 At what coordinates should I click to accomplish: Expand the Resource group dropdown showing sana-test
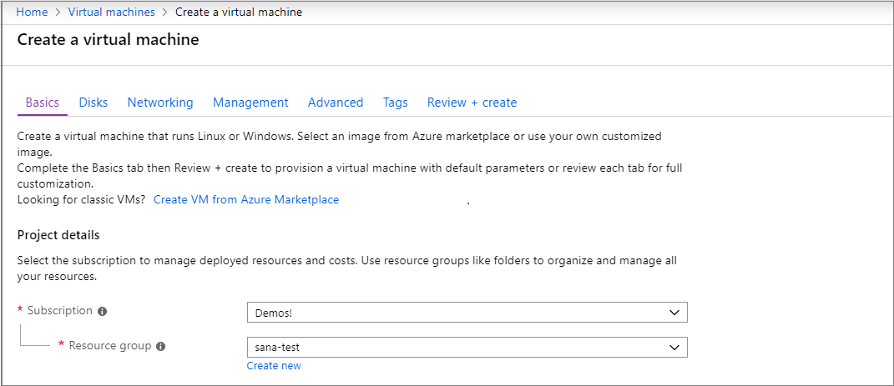coord(467,347)
